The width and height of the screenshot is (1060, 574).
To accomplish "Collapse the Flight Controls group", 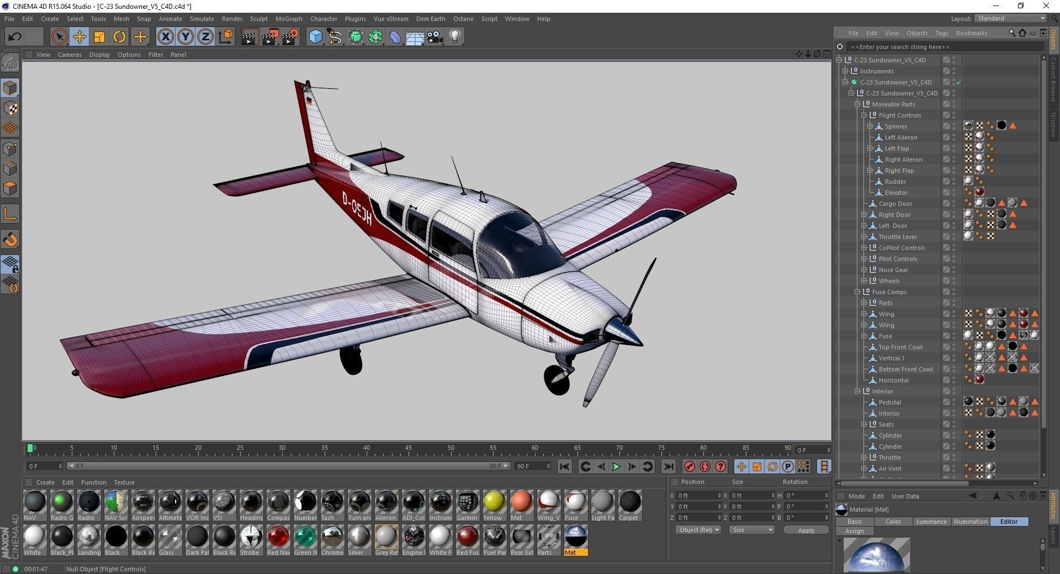I will (864, 115).
